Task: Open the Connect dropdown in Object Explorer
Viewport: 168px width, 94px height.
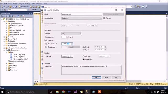Action: click(4, 16)
